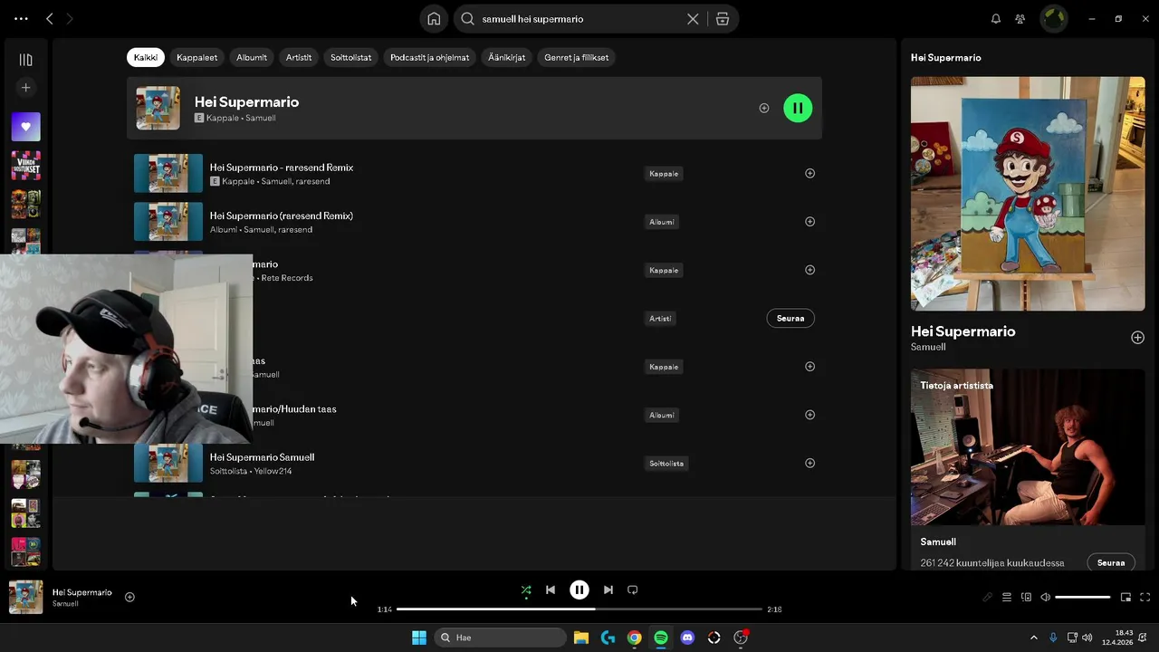Go back with the left arrow
Image resolution: width=1159 pixels, height=652 pixels.
50,18
